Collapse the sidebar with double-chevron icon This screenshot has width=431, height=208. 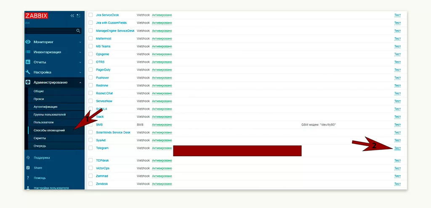pos(72,16)
